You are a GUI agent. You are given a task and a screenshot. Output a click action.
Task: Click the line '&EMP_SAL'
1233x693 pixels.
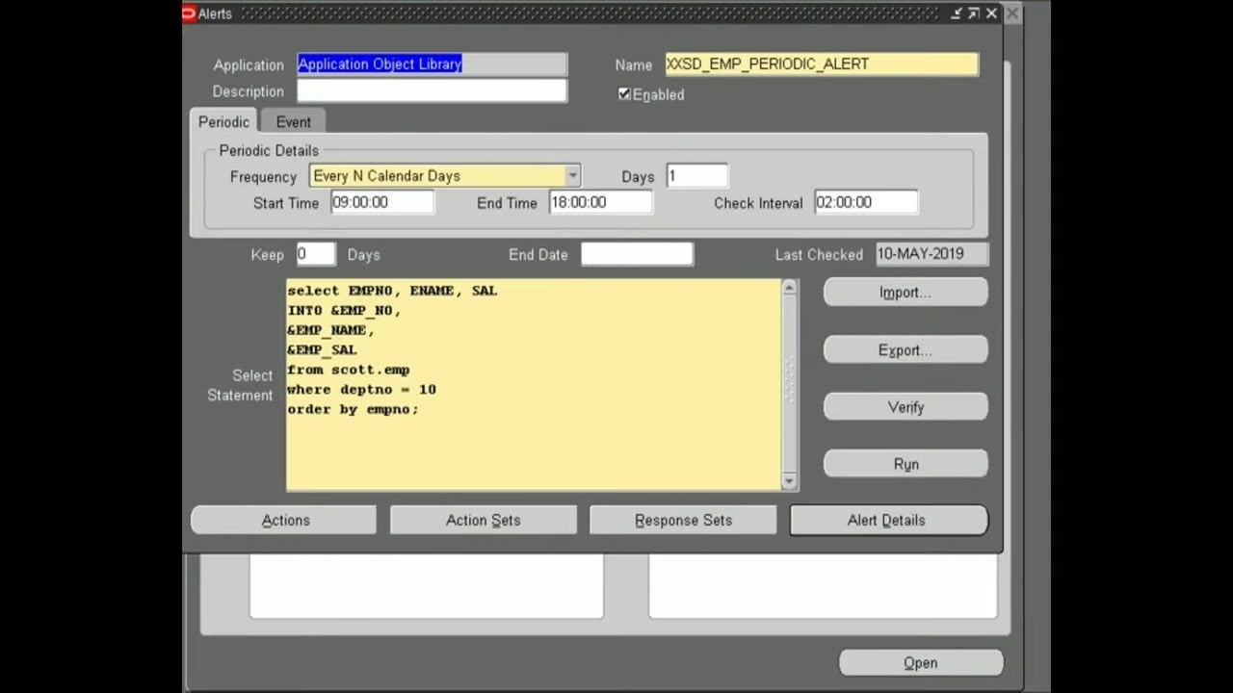(x=322, y=350)
